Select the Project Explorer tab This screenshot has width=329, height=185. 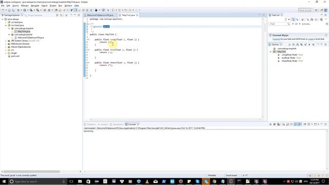(33, 15)
